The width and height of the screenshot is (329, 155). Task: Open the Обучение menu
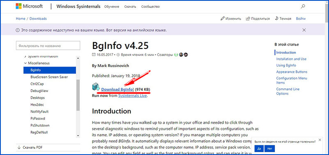click(112, 7)
